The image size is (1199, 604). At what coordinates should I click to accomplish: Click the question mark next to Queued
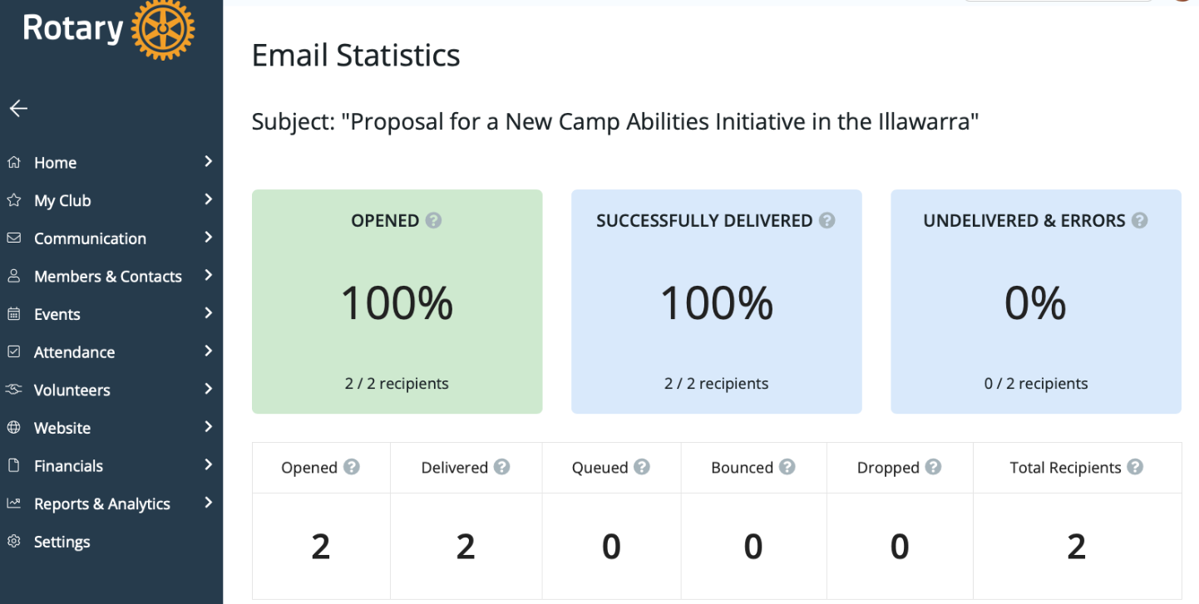click(x=642, y=467)
